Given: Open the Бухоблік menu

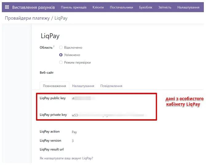Looking at the screenshot, I should [146, 7].
